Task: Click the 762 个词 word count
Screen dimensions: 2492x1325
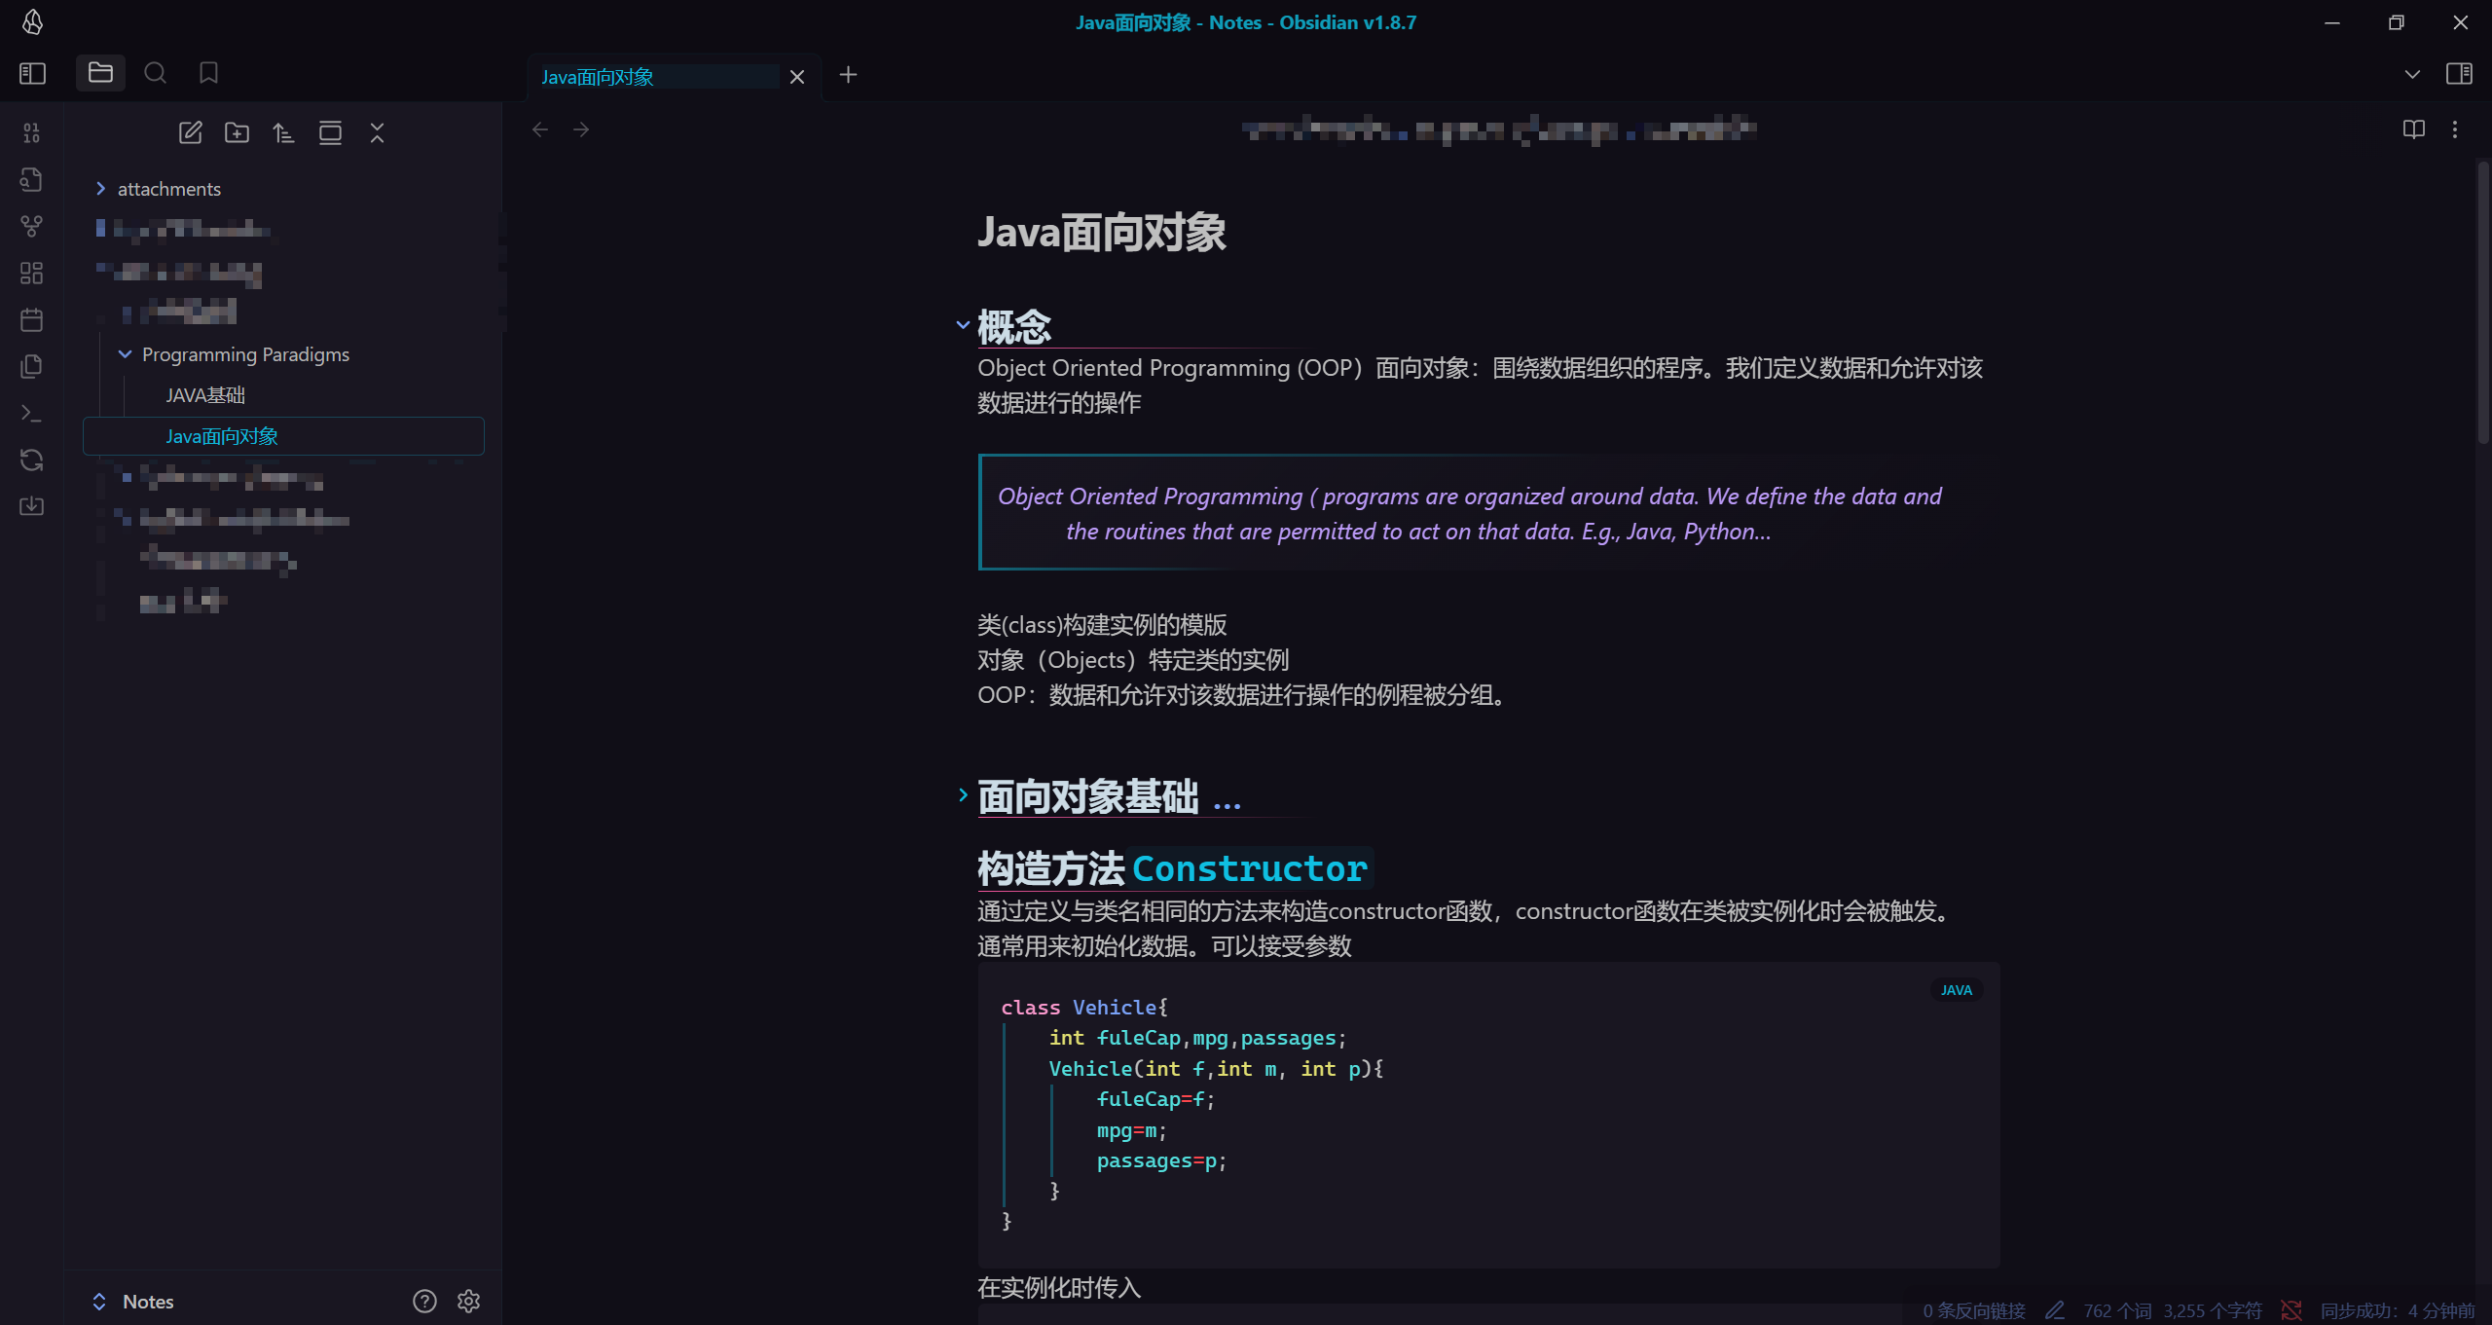Action: 2117,1311
